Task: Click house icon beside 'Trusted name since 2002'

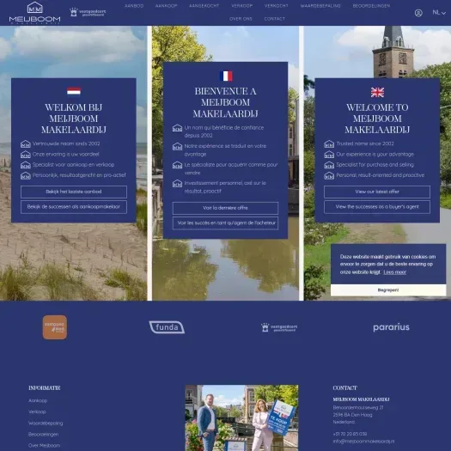Action: click(x=329, y=143)
